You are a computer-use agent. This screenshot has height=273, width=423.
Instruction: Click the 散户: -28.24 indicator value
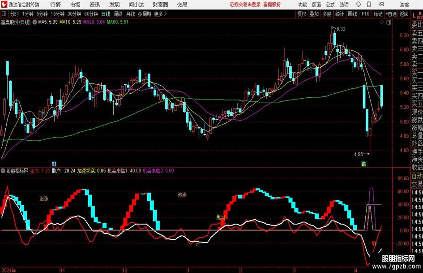64,171
